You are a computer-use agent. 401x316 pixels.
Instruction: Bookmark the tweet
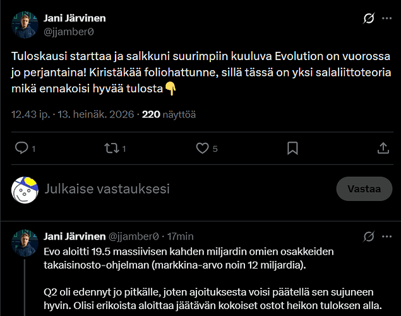pos(292,148)
